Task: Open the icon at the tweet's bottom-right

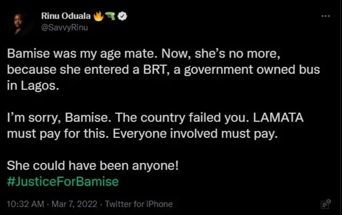Action: pos(324,204)
